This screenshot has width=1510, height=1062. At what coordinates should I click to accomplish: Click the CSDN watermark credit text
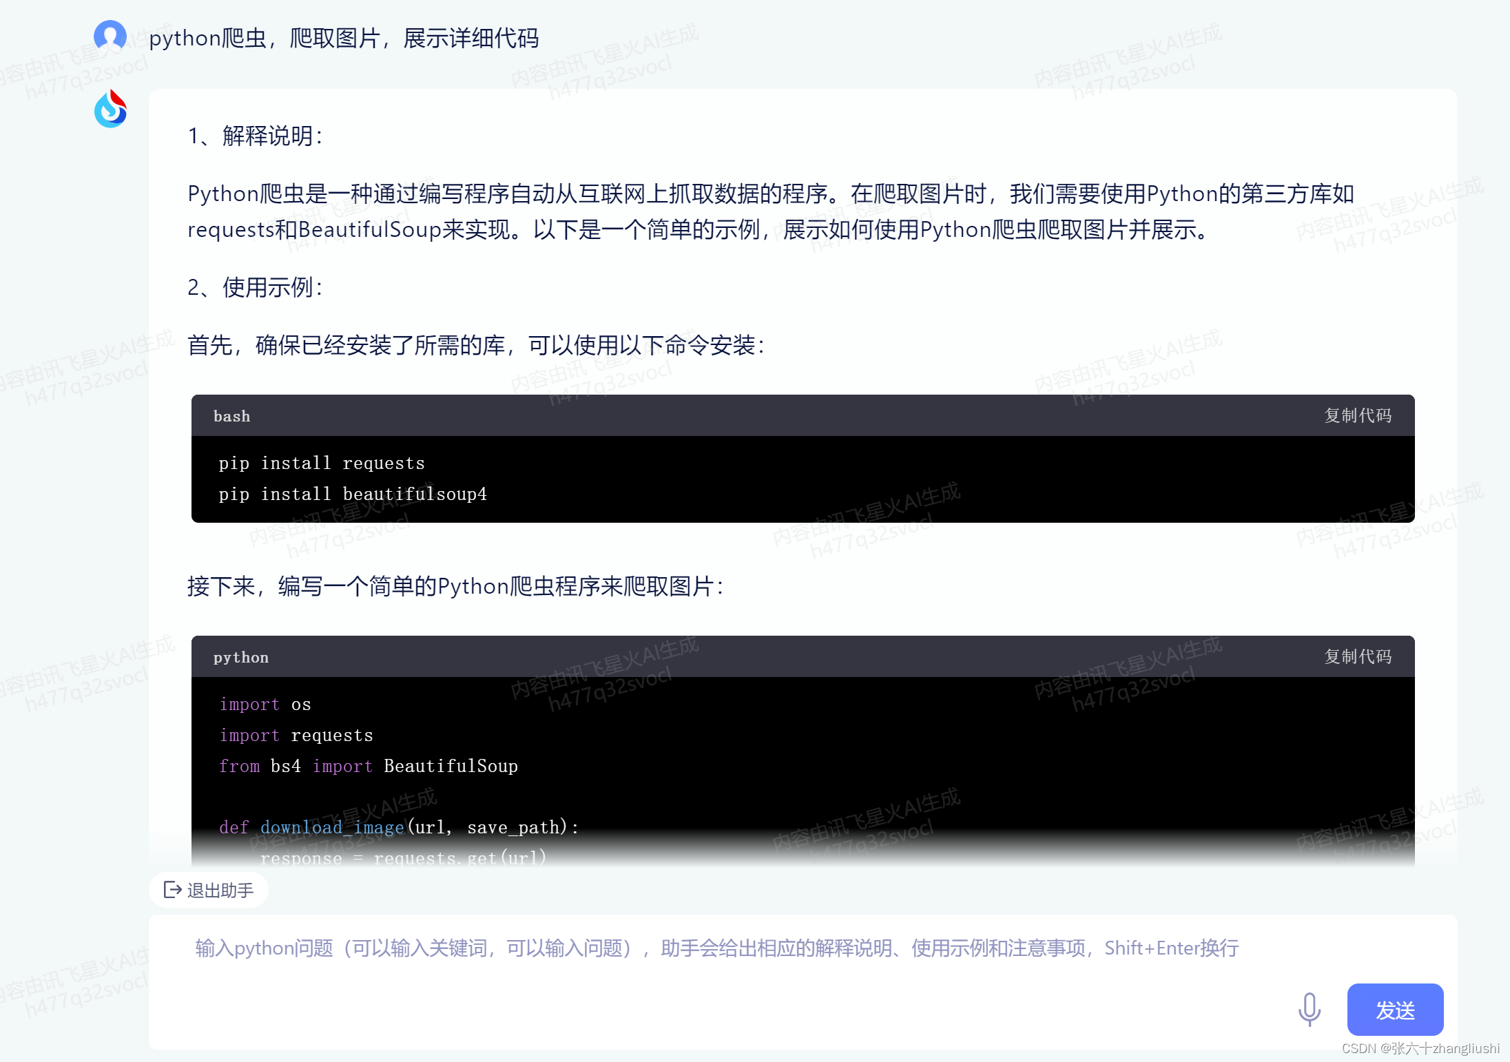(1420, 1048)
